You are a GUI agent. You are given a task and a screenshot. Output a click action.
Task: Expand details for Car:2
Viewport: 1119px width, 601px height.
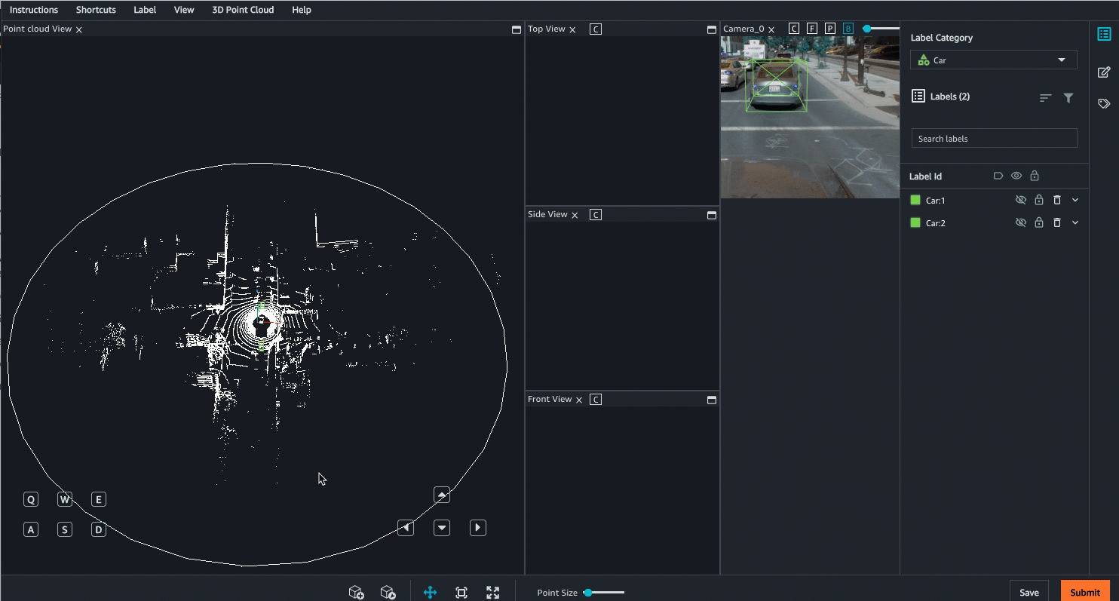coord(1075,222)
